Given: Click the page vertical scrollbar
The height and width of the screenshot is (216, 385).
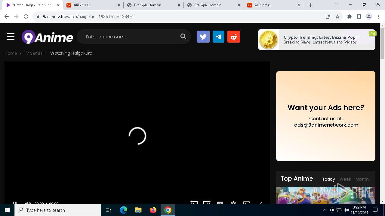Looking at the screenshot, I should [x=383, y=44].
